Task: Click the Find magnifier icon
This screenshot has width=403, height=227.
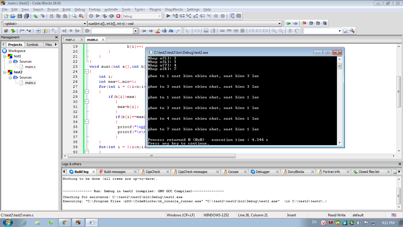Action: [74, 16]
